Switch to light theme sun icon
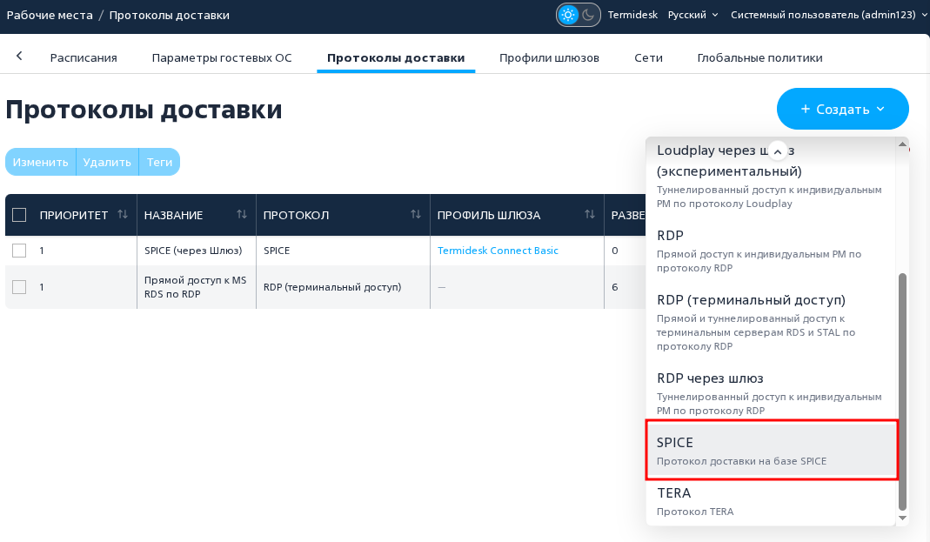The height and width of the screenshot is (542, 930). click(568, 15)
